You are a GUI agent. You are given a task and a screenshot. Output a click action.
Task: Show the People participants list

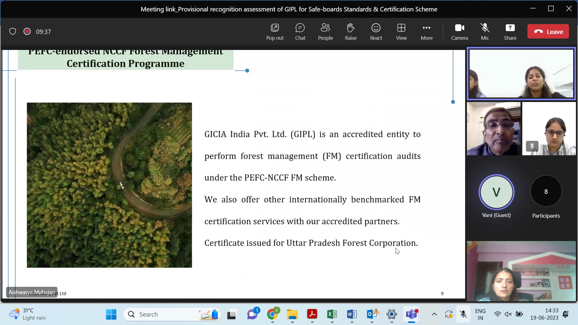tap(325, 31)
